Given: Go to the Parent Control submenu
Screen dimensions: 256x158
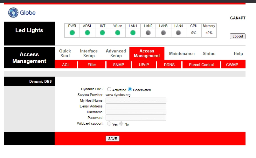Looking at the screenshot, I should [201, 65].
